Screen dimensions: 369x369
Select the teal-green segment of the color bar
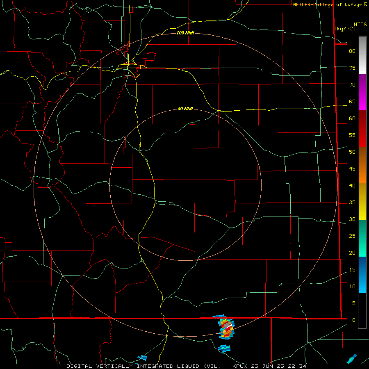tap(362, 238)
